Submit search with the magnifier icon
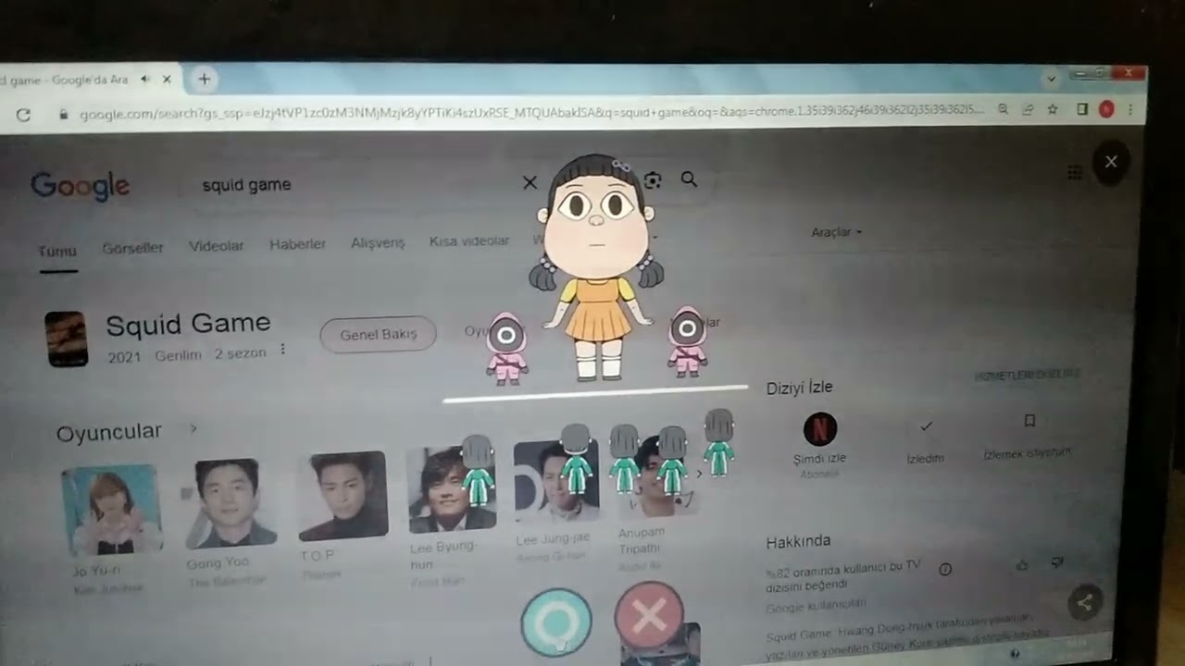The height and width of the screenshot is (666, 1185). pos(689,179)
